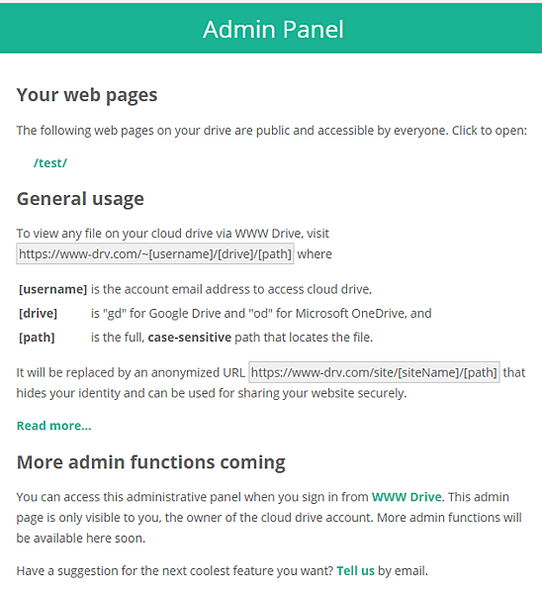Click the Admin Panel header title

[x=273, y=29]
